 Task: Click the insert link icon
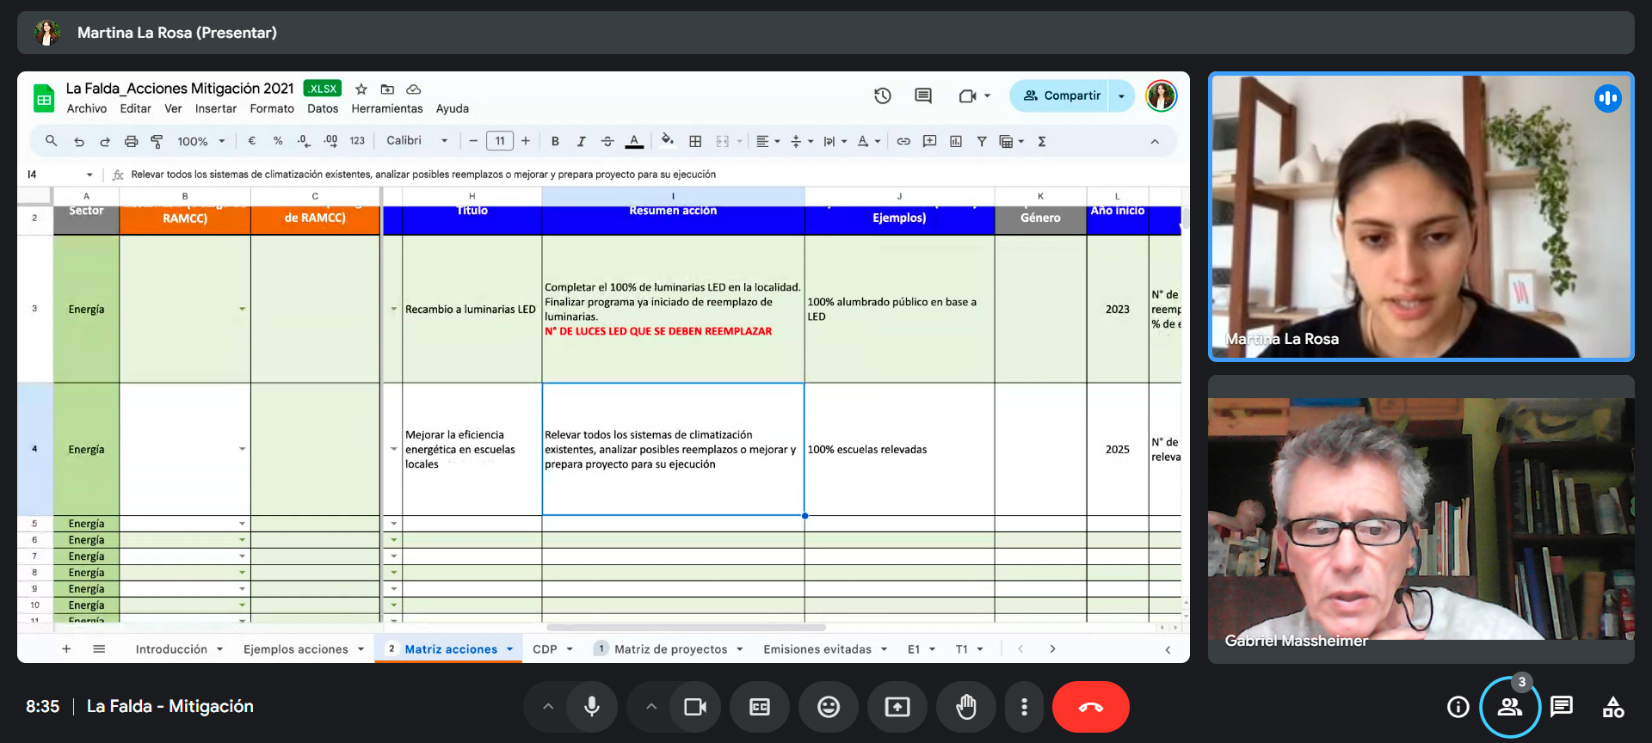903,142
